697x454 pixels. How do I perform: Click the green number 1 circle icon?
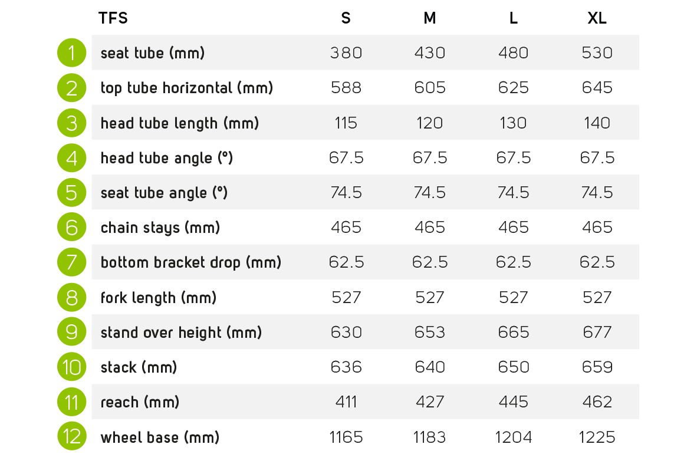pos(72,53)
